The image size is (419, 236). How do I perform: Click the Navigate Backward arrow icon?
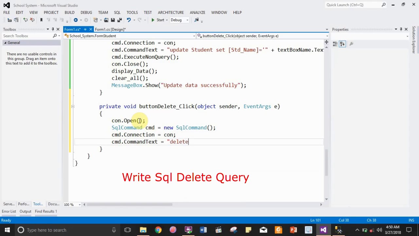click(76, 20)
